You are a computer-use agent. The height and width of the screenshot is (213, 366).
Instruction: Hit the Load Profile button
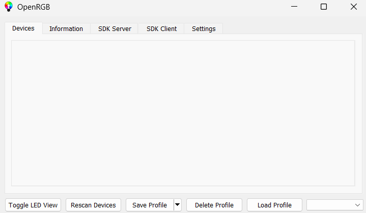(274, 205)
